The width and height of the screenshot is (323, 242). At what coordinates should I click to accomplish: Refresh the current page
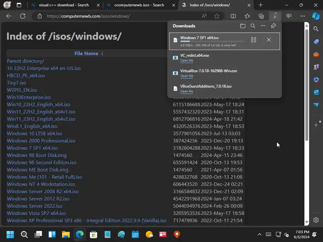pos(23,16)
